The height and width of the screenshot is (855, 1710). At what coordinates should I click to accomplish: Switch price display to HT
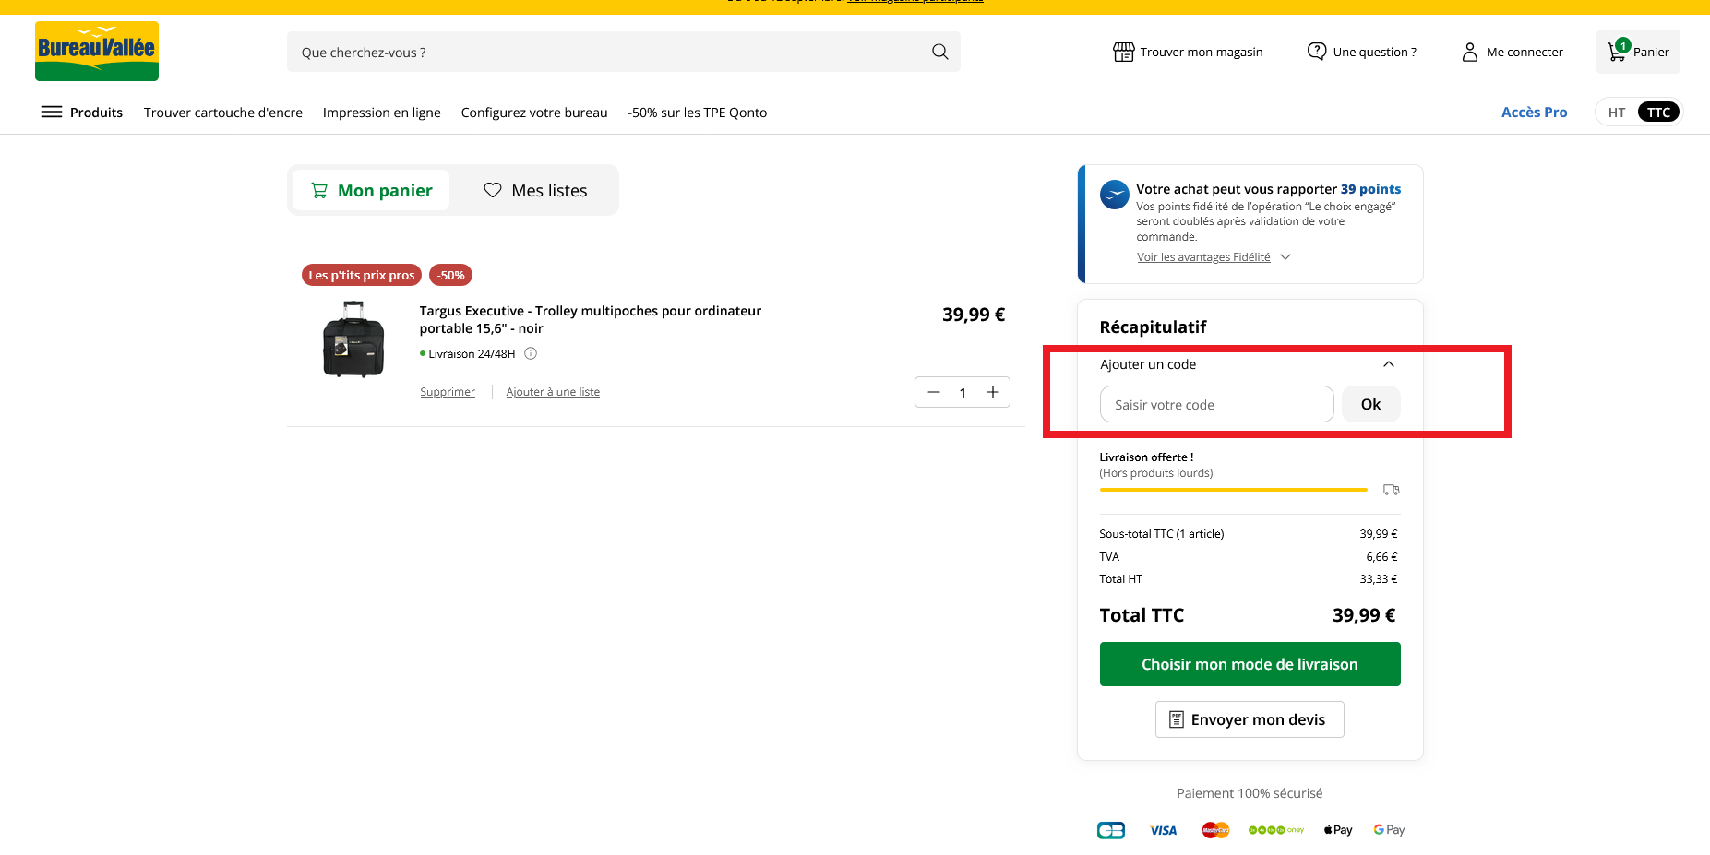coord(1617,113)
